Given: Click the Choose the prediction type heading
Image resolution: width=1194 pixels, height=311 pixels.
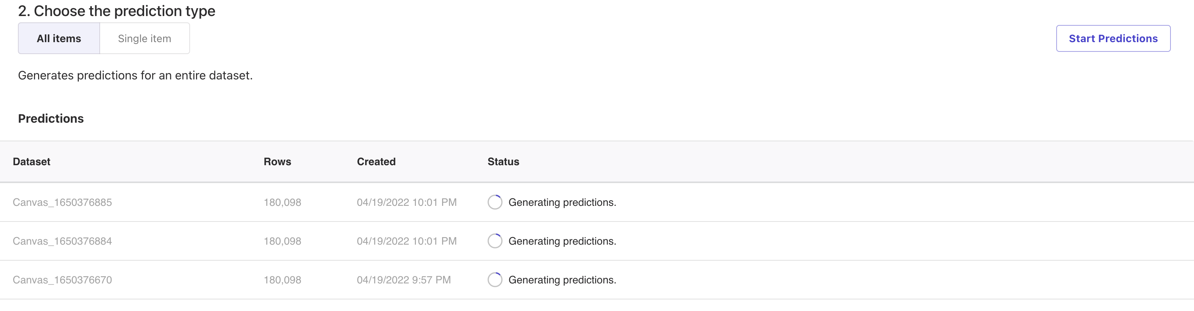Looking at the screenshot, I should tap(117, 11).
